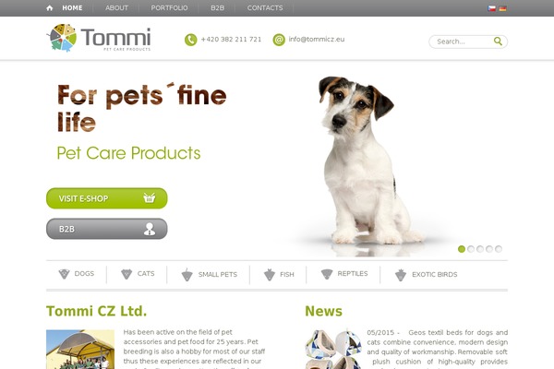Select the second slideshow dot
554x369 pixels.
(x=471, y=249)
